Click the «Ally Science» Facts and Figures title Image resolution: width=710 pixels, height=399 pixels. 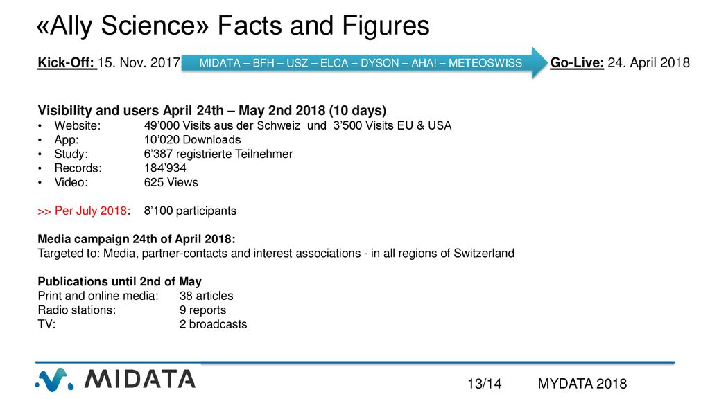coord(233,26)
